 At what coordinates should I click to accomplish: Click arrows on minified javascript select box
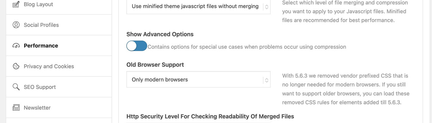266,7
